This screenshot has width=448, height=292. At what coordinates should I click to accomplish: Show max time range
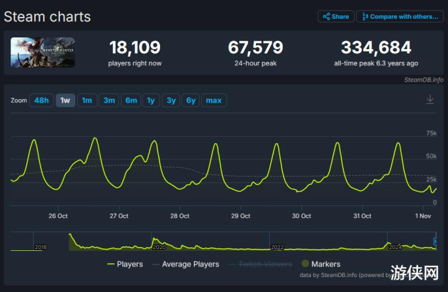click(214, 100)
